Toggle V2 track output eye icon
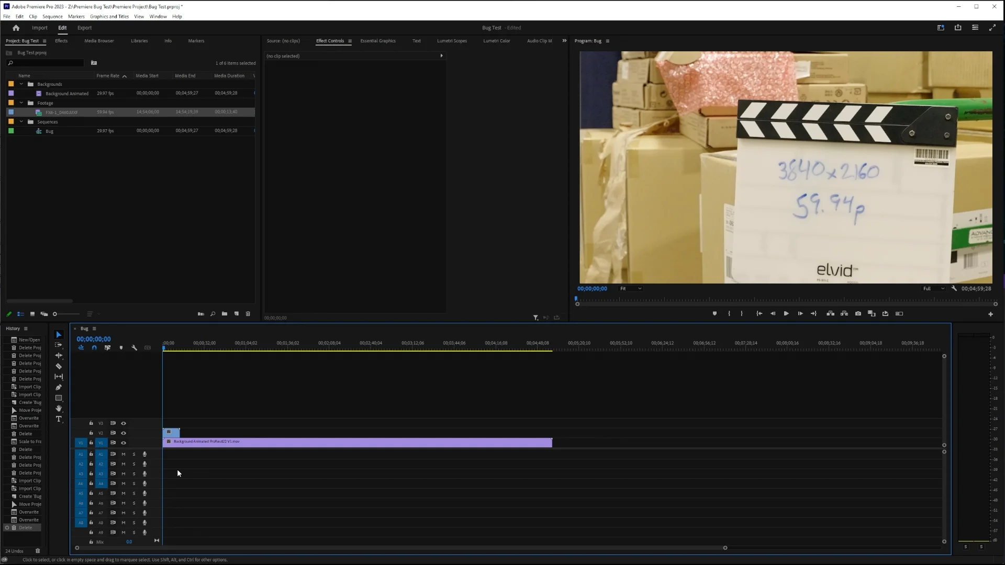The width and height of the screenshot is (1005, 565). pos(124,433)
